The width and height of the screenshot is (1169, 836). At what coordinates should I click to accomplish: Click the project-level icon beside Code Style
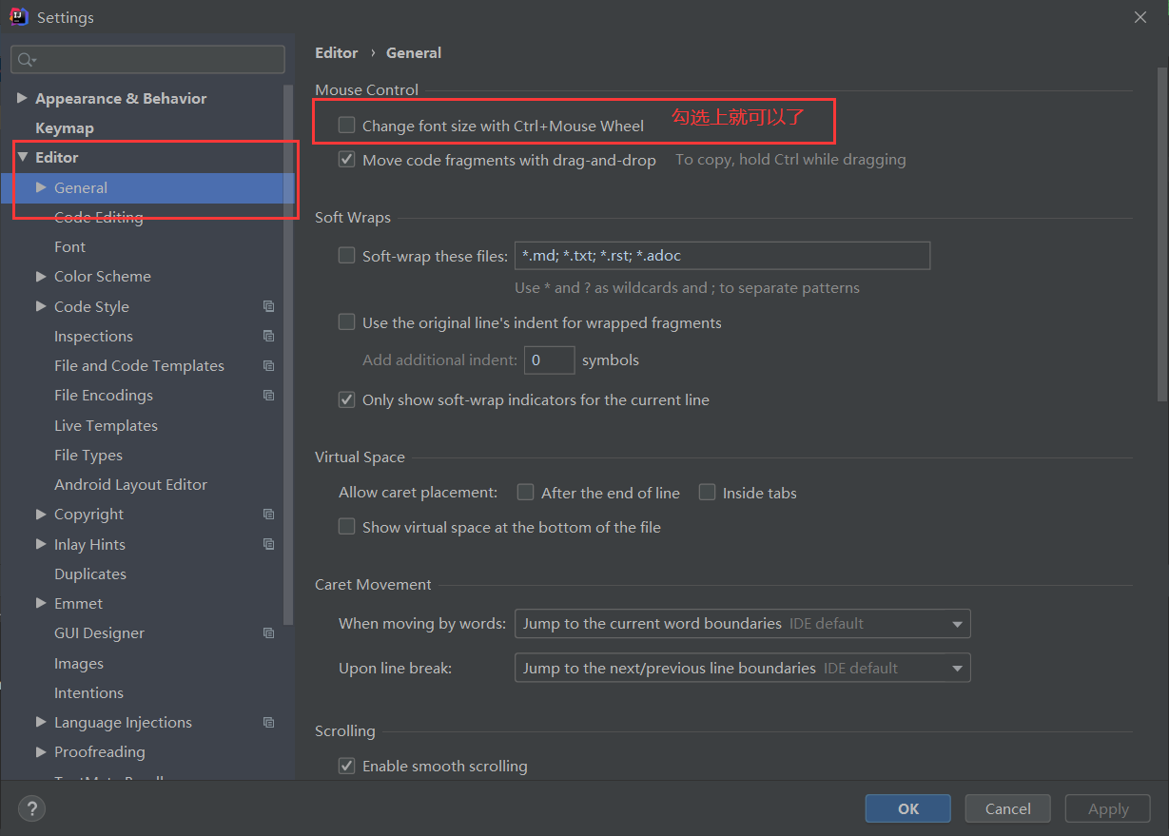coord(269,306)
